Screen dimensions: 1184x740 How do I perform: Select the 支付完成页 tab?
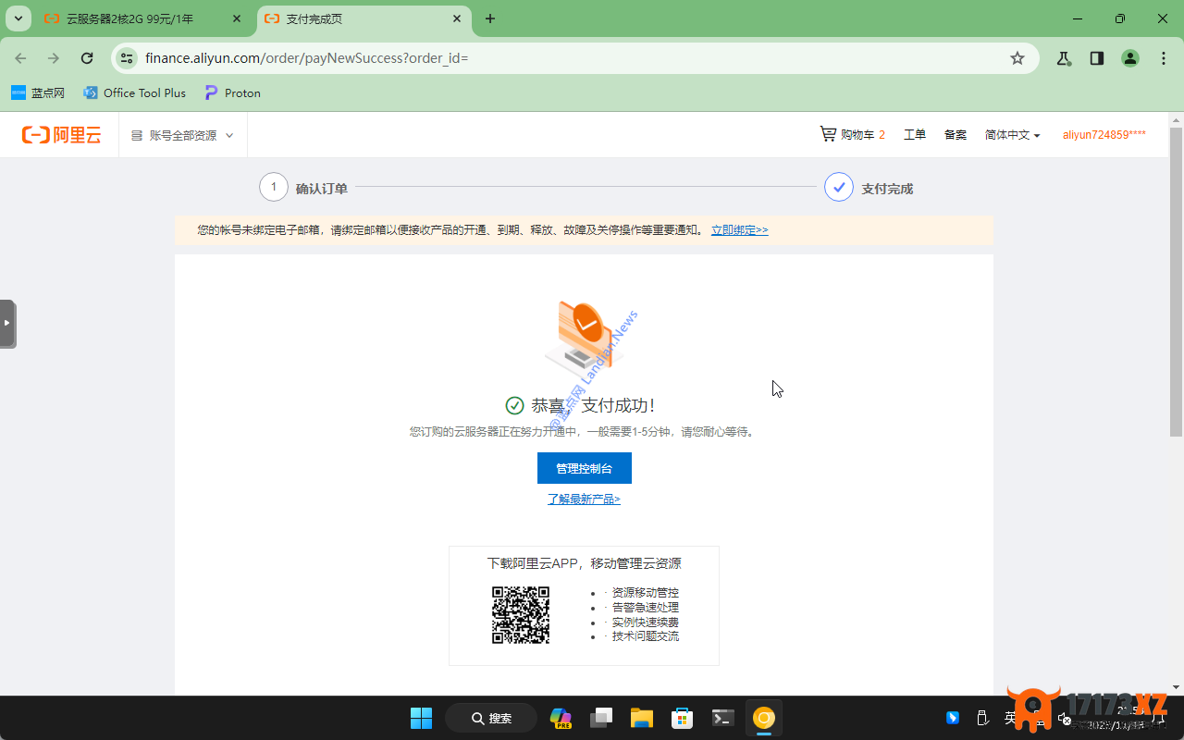point(364,18)
